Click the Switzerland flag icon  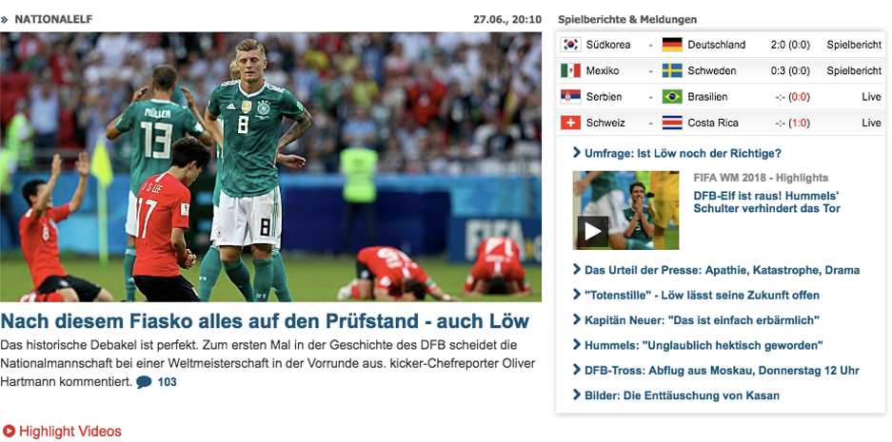pos(570,123)
